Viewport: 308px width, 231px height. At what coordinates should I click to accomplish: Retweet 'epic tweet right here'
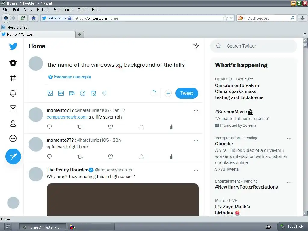point(80,156)
